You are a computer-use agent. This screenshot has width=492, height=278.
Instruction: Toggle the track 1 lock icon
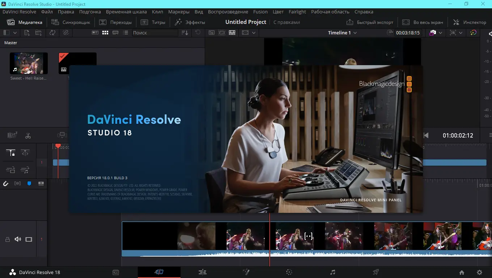point(7,239)
